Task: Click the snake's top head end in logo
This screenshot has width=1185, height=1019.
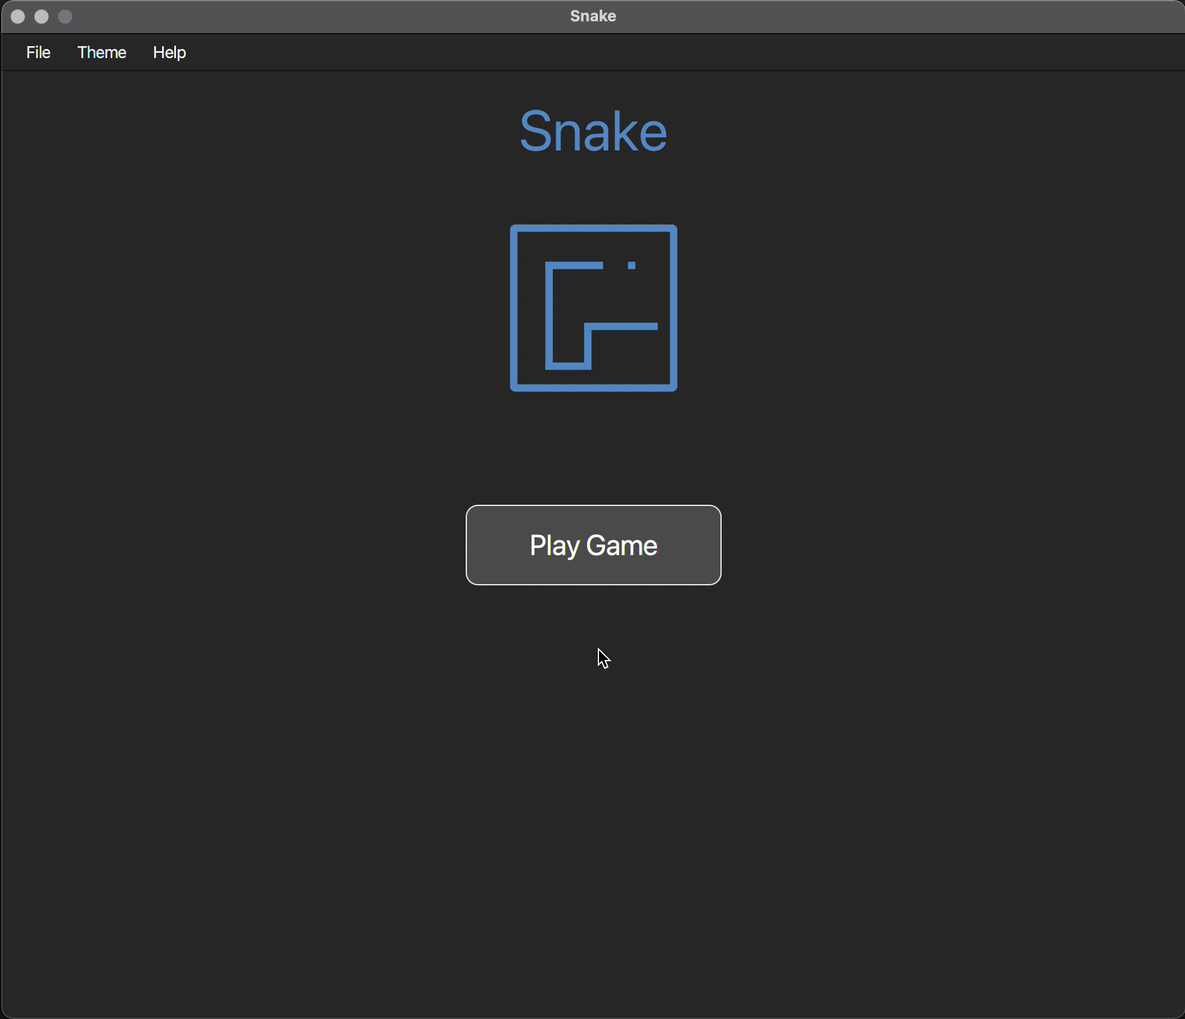Action: tap(600, 265)
